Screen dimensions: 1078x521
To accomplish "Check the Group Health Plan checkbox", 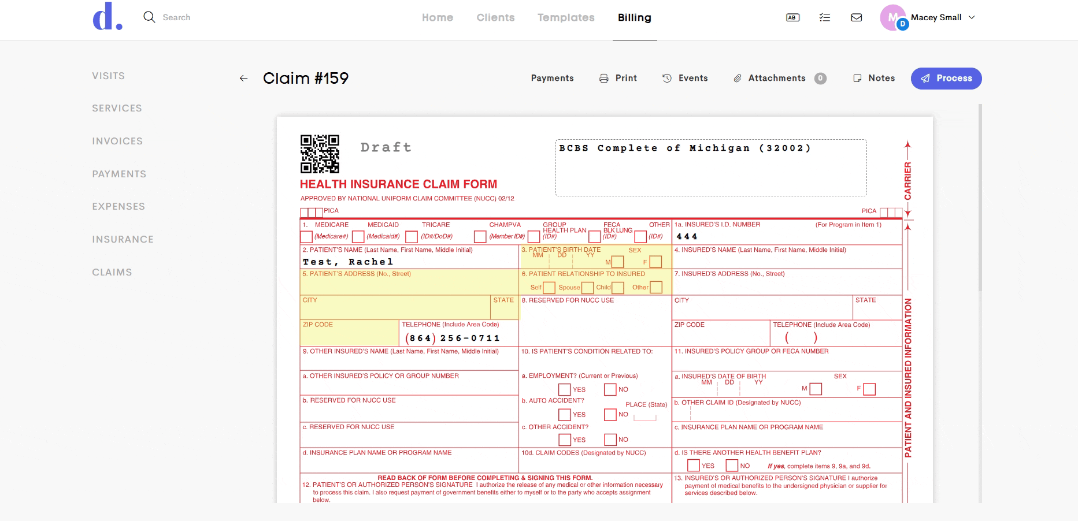I will click(x=534, y=237).
